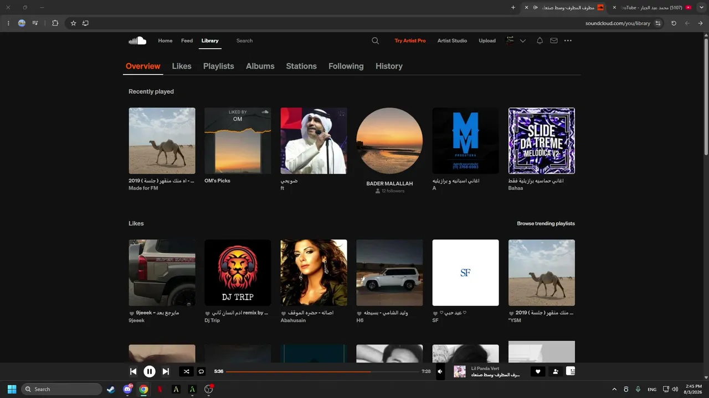Open the browser media control icon
Viewport: 709px width, 398px height.
click(35, 23)
